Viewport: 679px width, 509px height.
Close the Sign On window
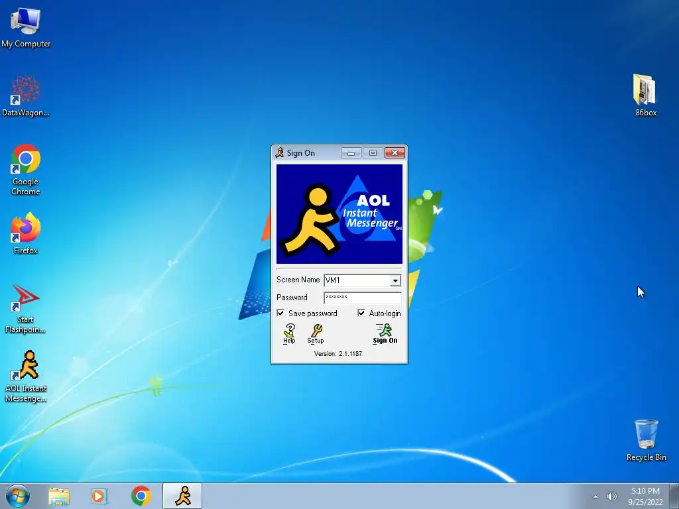395,153
